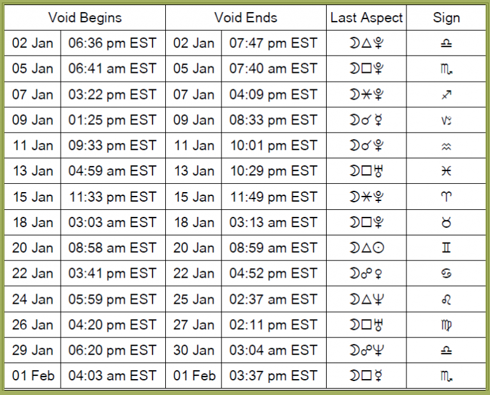Click the "Void Begins" column header

point(85,17)
